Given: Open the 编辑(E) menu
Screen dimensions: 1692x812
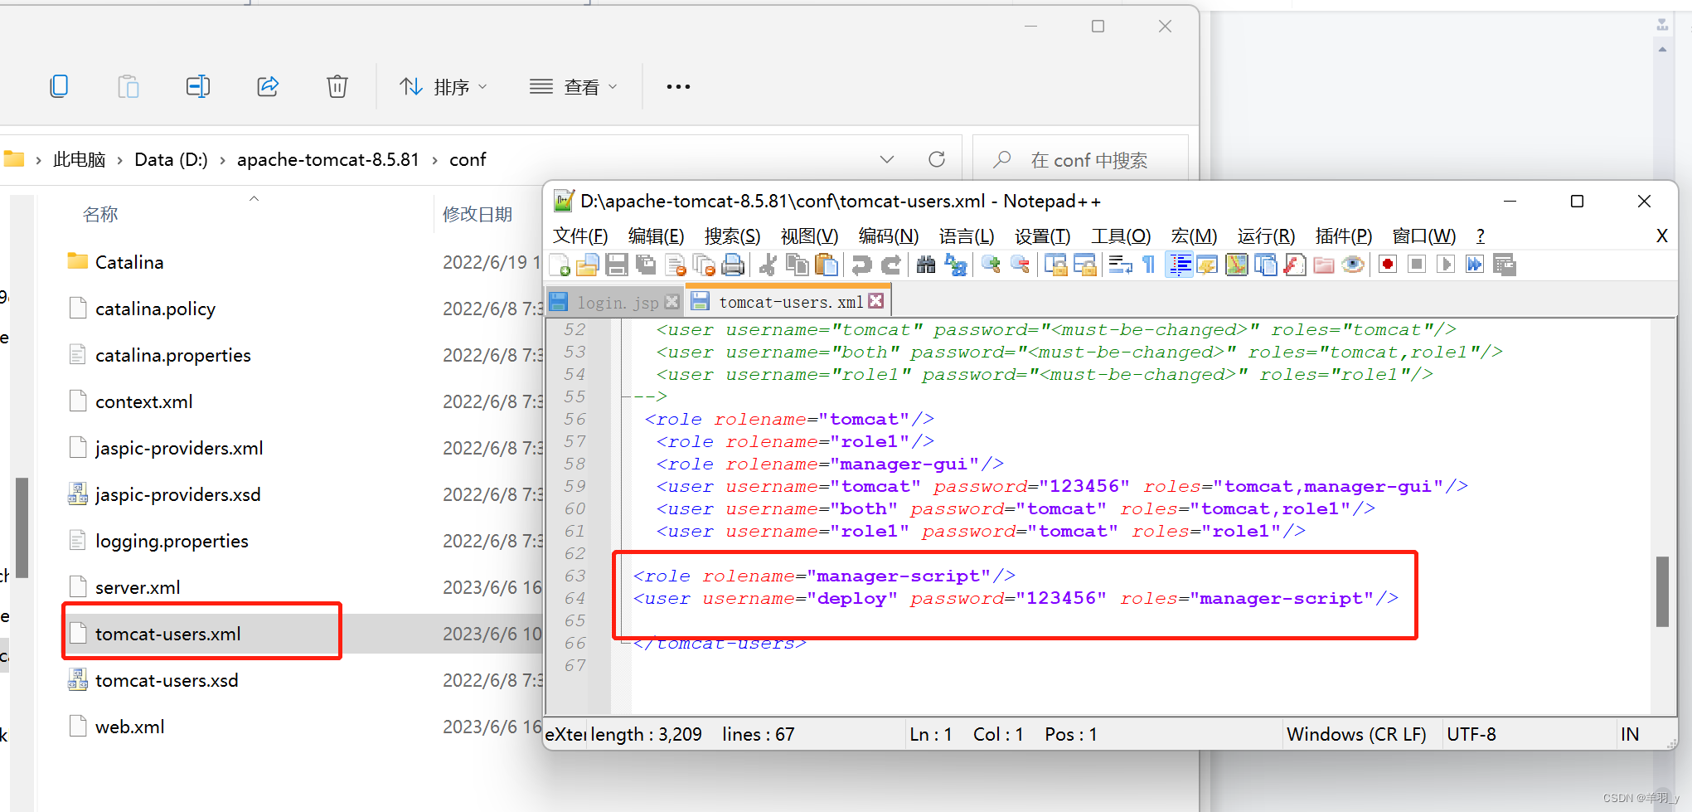Looking at the screenshot, I should [x=656, y=236].
